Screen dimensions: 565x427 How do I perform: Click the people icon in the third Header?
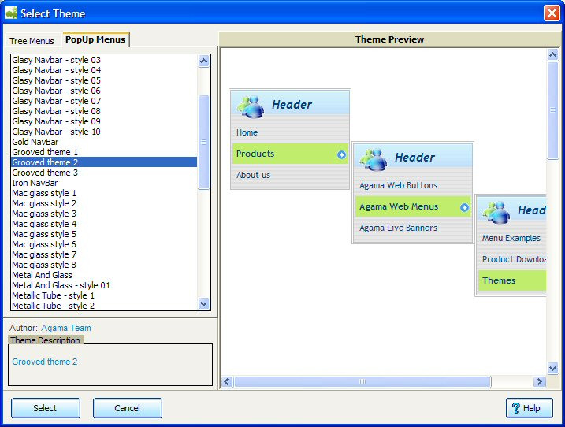[x=496, y=212]
